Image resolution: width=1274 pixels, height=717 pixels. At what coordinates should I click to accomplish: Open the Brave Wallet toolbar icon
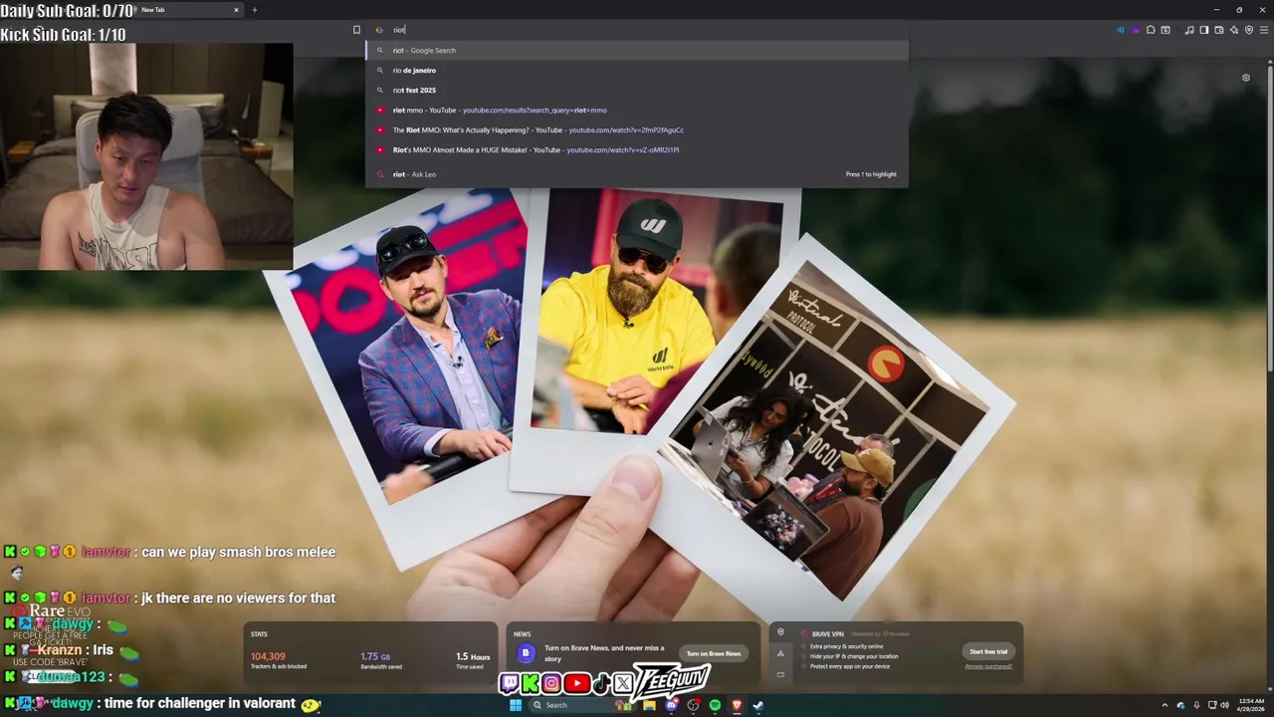coord(1219,30)
